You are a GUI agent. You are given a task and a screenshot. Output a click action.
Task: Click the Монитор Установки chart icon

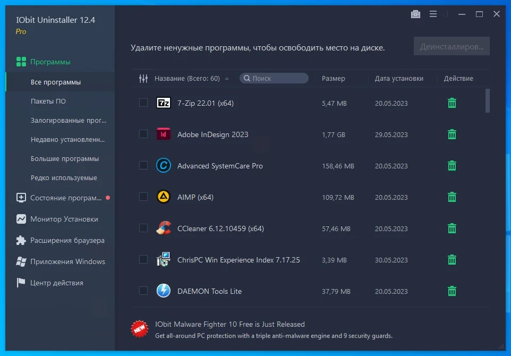pos(21,219)
